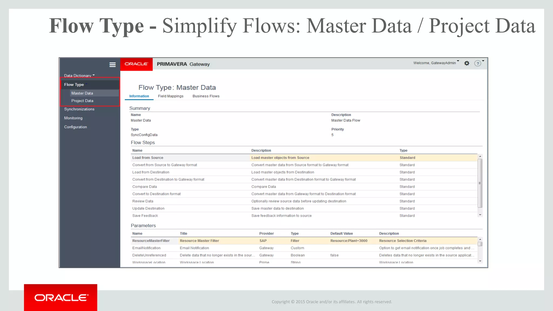The height and width of the screenshot is (311, 553).
Task: Click the Flow Steps Type column header
Action: (403, 150)
